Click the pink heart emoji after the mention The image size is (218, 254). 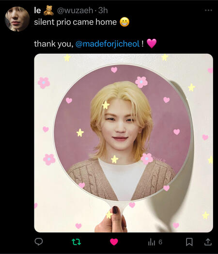pyautogui.click(x=152, y=44)
